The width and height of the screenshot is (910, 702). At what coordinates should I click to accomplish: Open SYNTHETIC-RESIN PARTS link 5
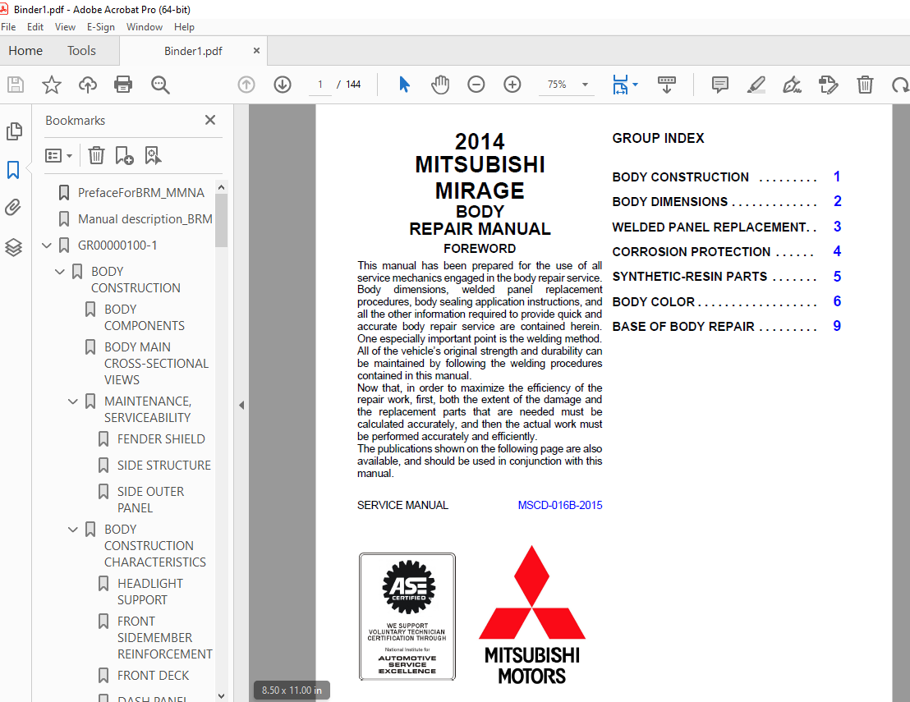coord(838,276)
